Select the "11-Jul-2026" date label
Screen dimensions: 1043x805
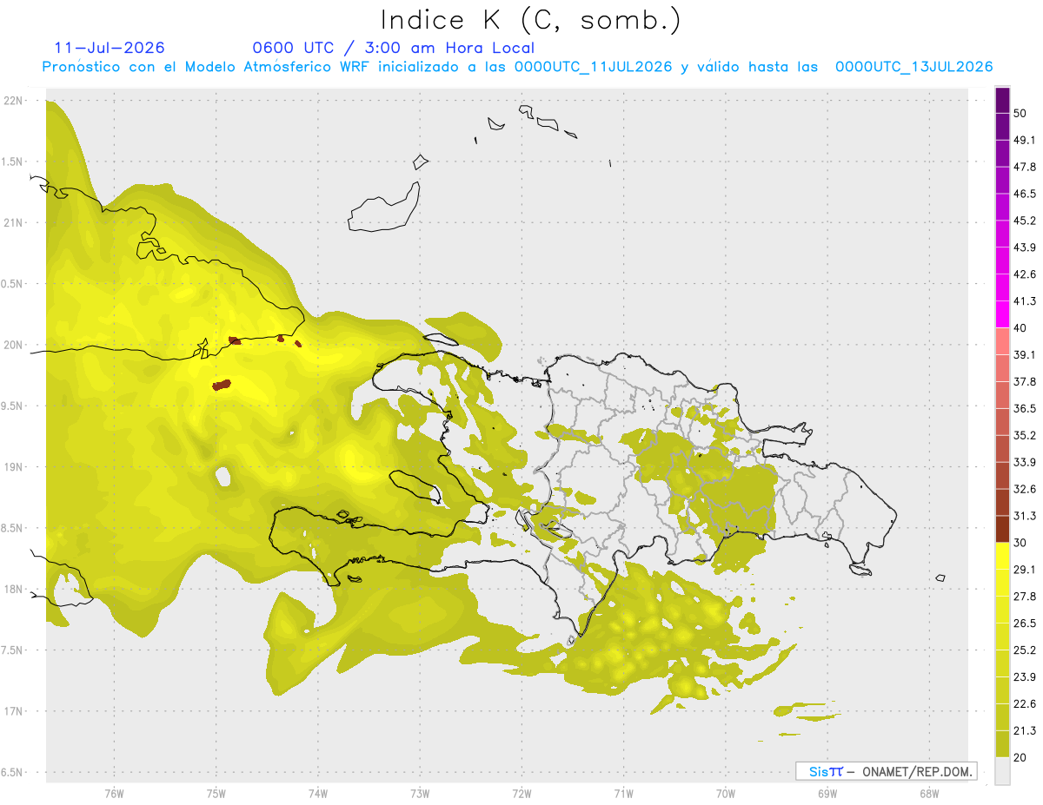click(x=110, y=48)
